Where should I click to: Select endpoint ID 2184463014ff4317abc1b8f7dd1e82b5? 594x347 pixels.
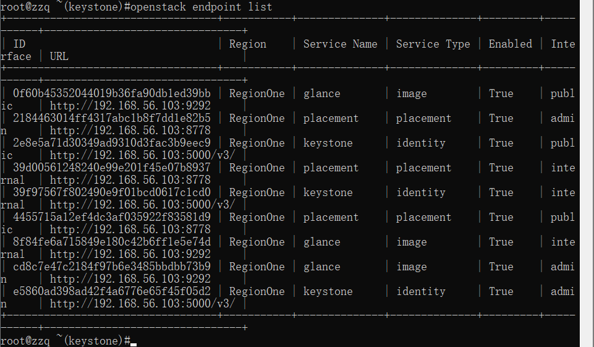(x=112, y=118)
